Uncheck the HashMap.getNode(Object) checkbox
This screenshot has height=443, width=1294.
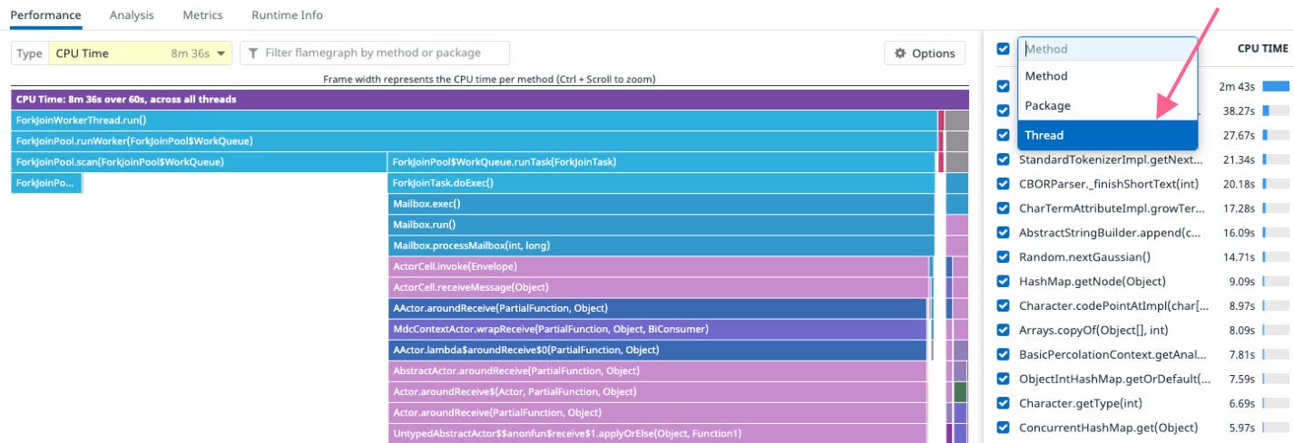pos(1003,282)
